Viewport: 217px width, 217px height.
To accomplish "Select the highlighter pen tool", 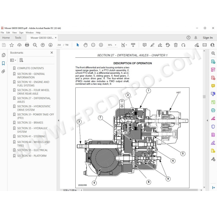I will coord(152,45).
